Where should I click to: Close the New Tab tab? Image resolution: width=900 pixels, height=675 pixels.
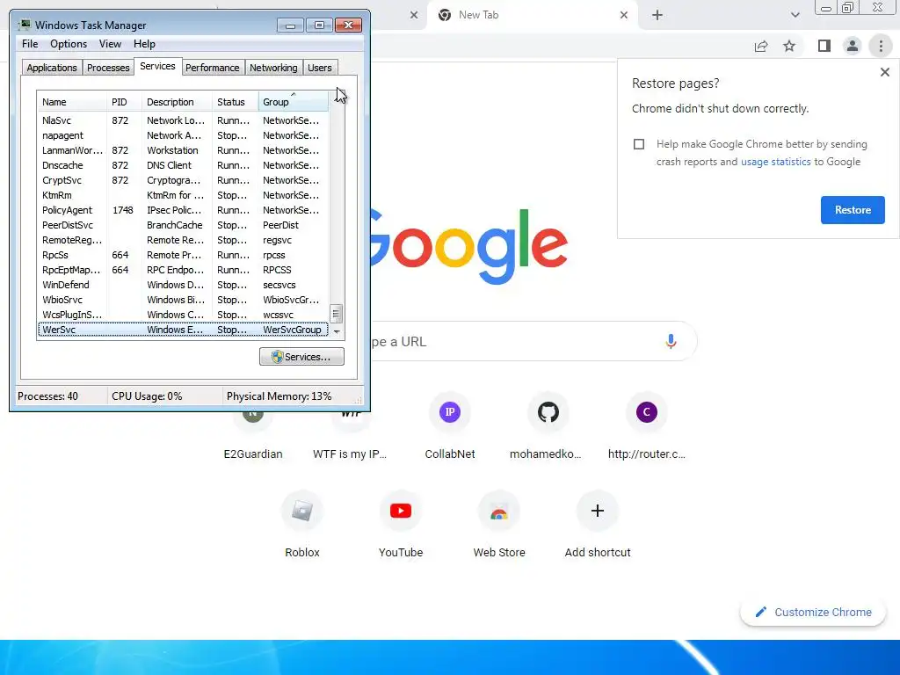[x=624, y=16]
